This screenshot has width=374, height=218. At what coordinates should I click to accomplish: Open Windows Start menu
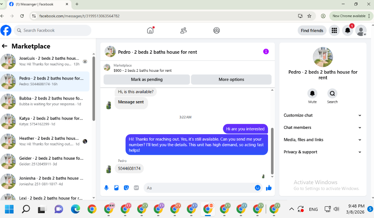[9, 209]
